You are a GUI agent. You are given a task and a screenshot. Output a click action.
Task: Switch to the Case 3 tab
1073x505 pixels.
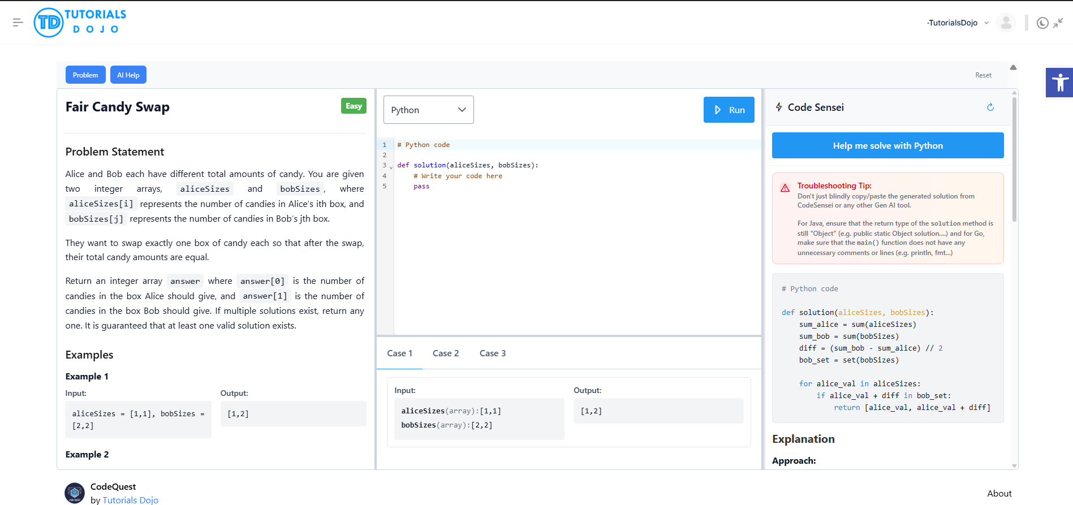493,353
